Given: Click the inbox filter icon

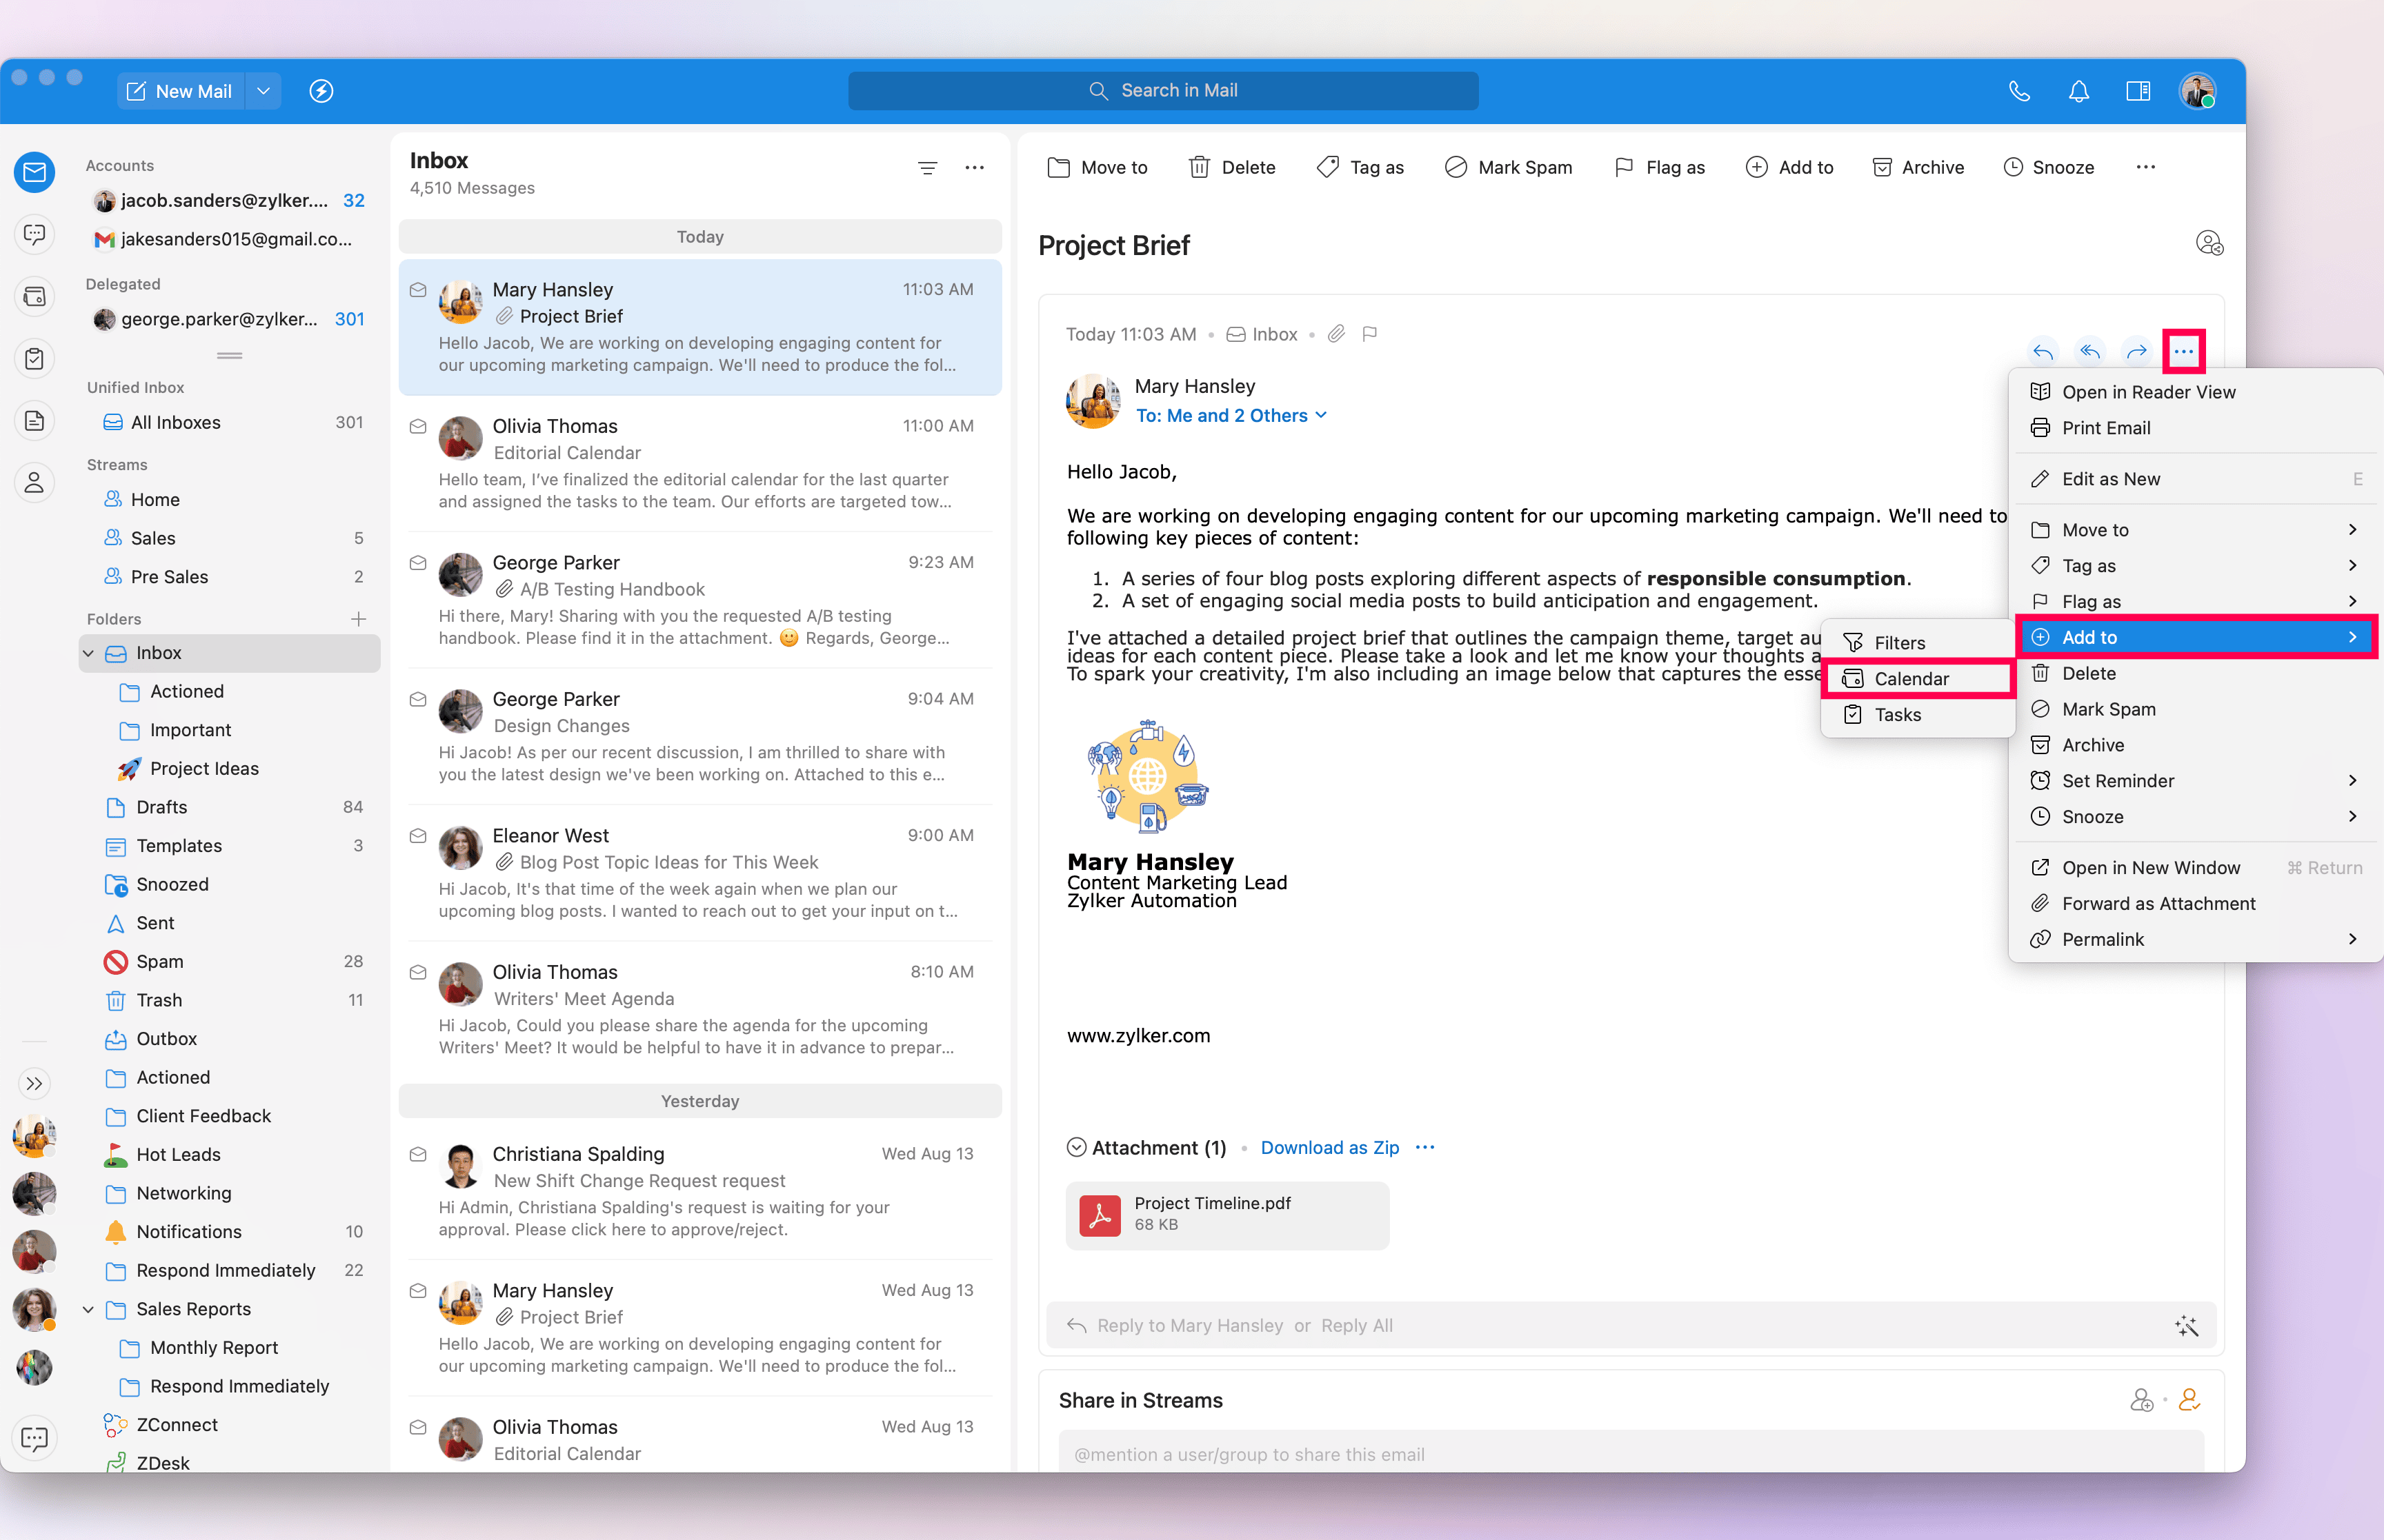Looking at the screenshot, I should click(927, 168).
